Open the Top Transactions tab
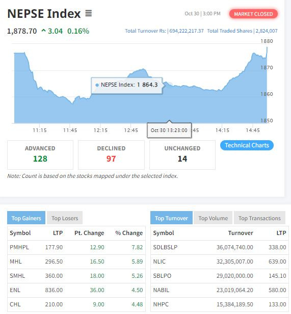The width and height of the screenshot is (291, 314). click(259, 218)
